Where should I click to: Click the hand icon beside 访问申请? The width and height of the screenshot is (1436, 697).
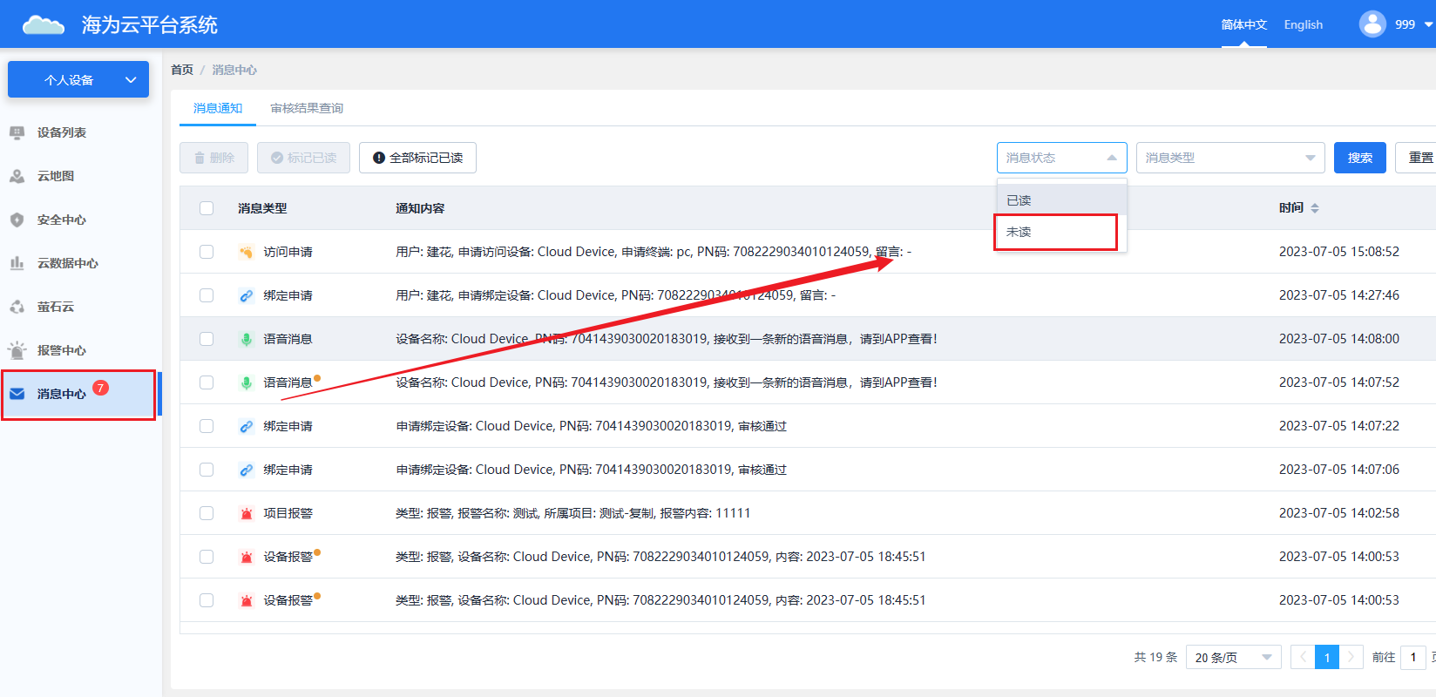coord(246,252)
